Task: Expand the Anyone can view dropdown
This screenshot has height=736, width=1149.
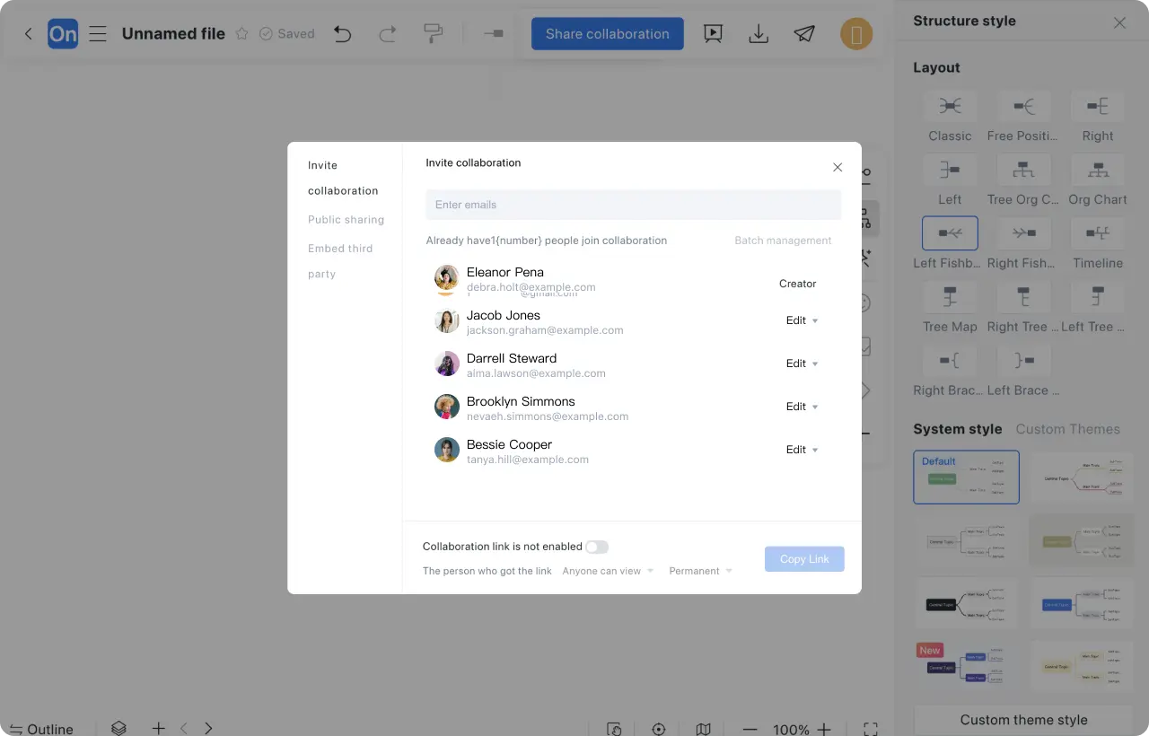Action: point(608,571)
